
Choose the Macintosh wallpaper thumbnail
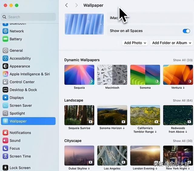(112, 75)
